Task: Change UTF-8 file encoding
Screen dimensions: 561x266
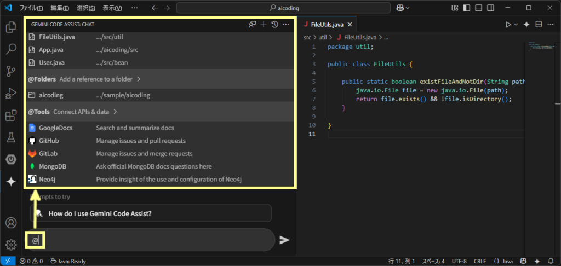Action: coord(459,262)
